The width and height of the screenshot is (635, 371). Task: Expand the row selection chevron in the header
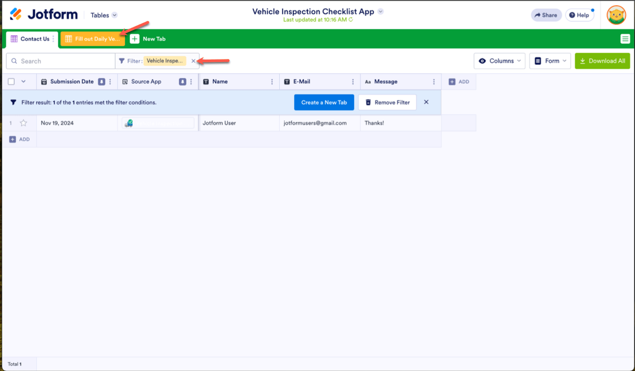coord(23,82)
